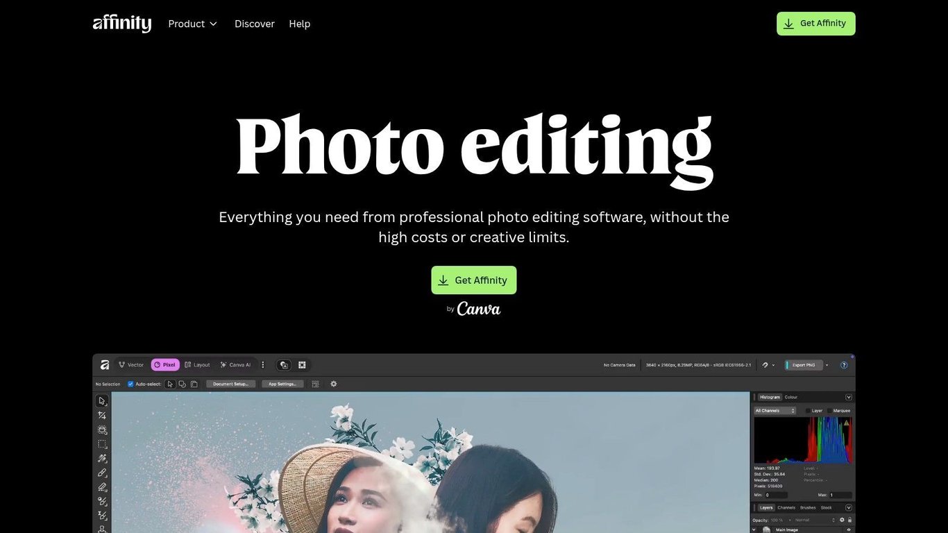Screen dimensions: 948x533
Task: Switch to the Vector persona tab
Action: tap(132, 364)
